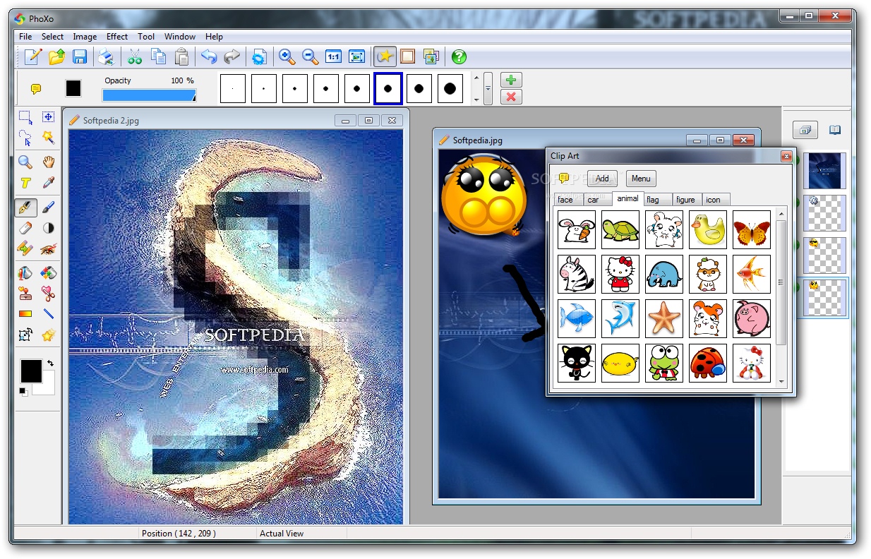Screen dimensions: 871x559
Task: Click the Clip Art list scroll-down arrow
Action: (781, 382)
